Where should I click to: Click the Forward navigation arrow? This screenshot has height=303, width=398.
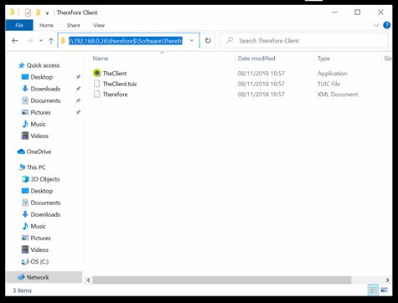29,41
